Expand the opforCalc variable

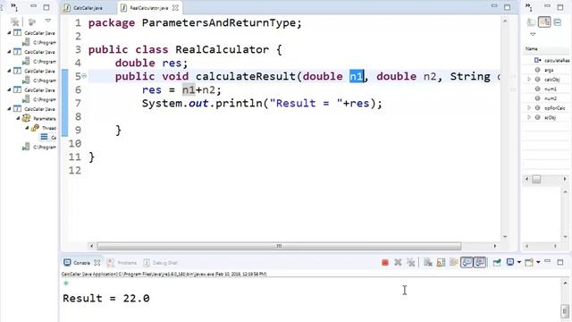click(x=529, y=107)
